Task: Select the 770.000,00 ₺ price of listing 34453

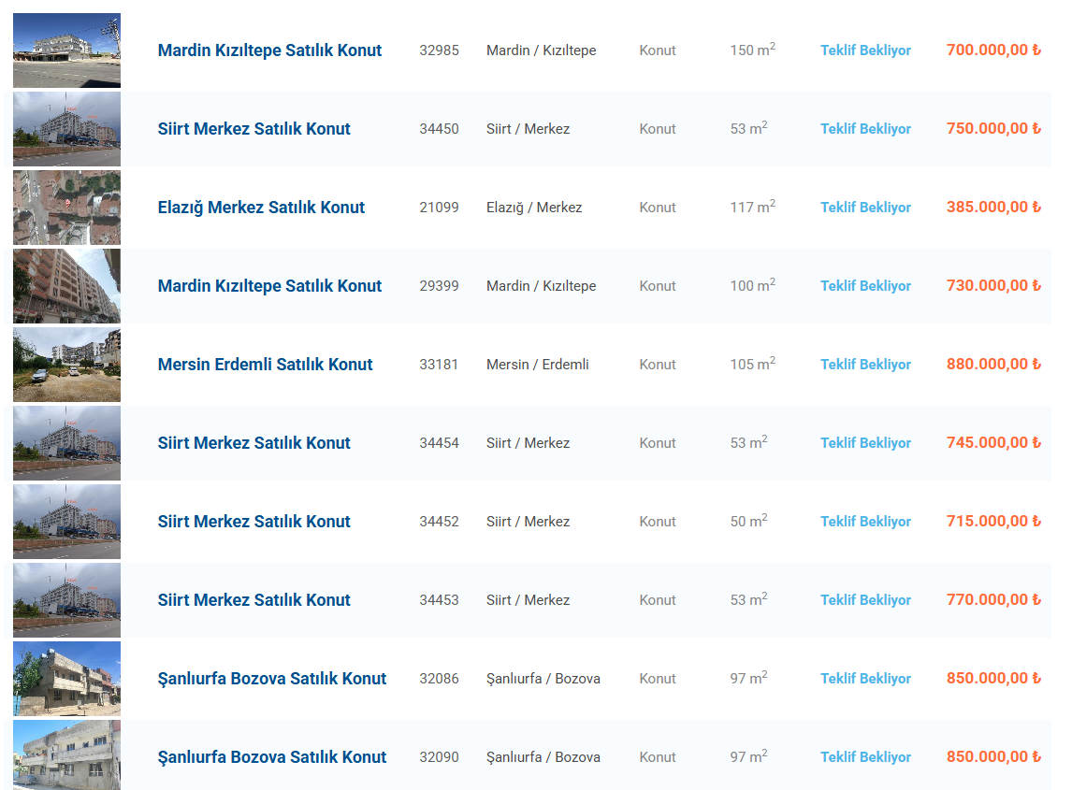Action: click(993, 600)
